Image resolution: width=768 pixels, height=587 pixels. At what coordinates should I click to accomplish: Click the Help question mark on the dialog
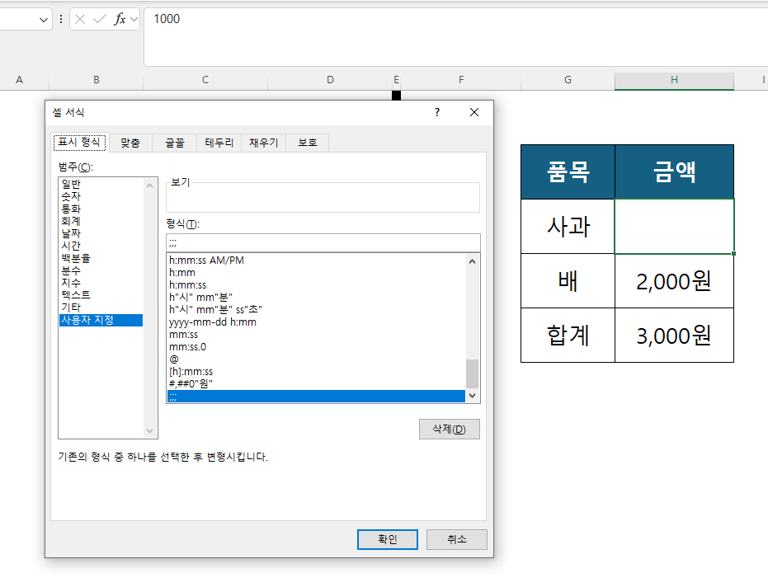pyautogui.click(x=436, y=112)
